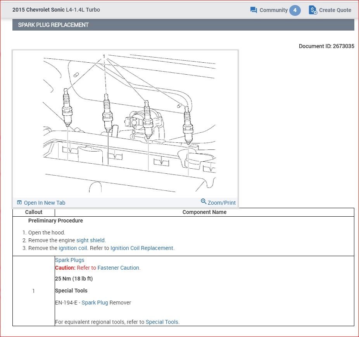
Task: Follow the Spark Plug link beside EN-194-E
Action: tap(95, 303)
